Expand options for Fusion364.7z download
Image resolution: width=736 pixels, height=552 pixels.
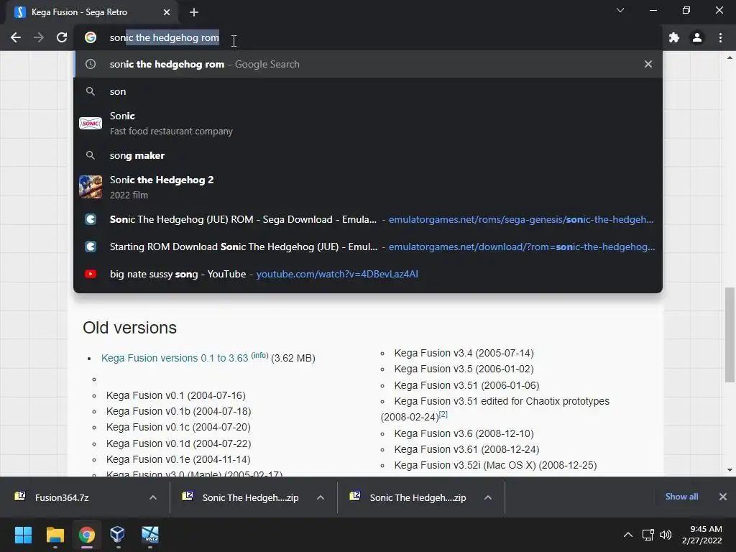click(x=153, y=497)
